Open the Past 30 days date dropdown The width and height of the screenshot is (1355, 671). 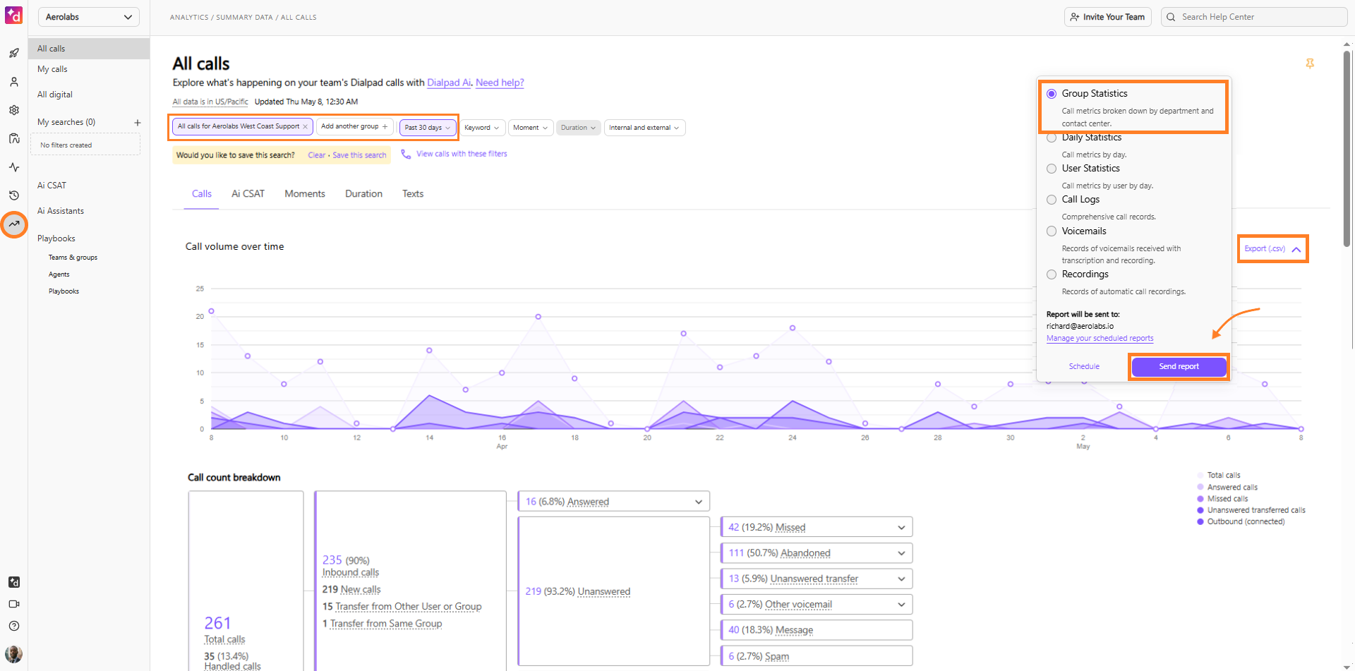[x=428, y=128]
